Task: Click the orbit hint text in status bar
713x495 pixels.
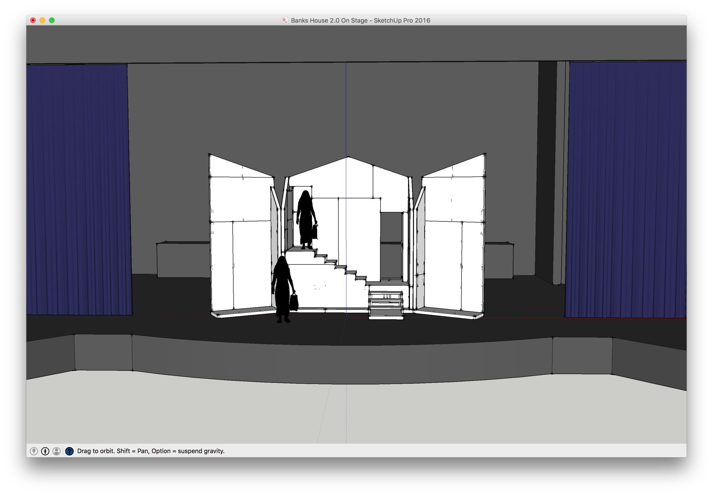Action: [151, 451]
